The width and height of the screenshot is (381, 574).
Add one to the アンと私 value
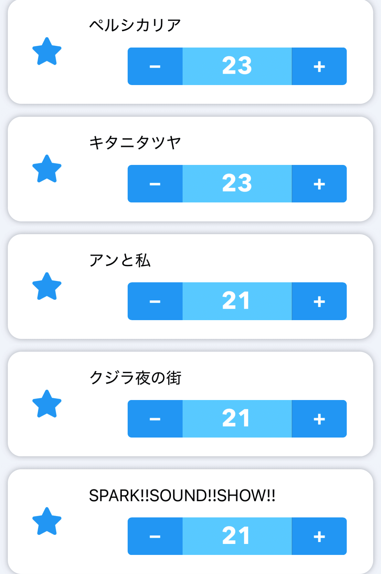pos(319,301)
